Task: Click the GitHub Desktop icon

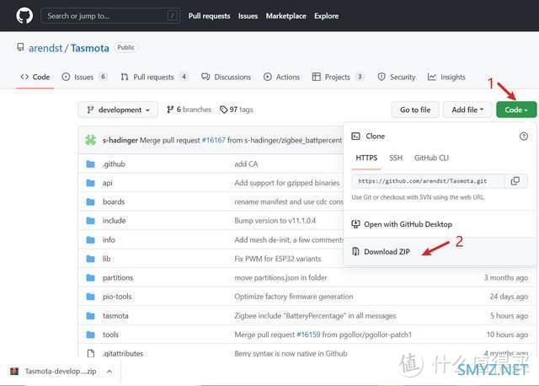Action: 355,224
